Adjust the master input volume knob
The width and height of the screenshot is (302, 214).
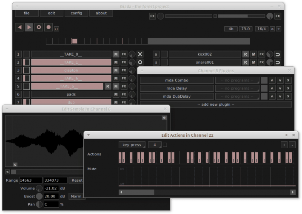(160, 16)
